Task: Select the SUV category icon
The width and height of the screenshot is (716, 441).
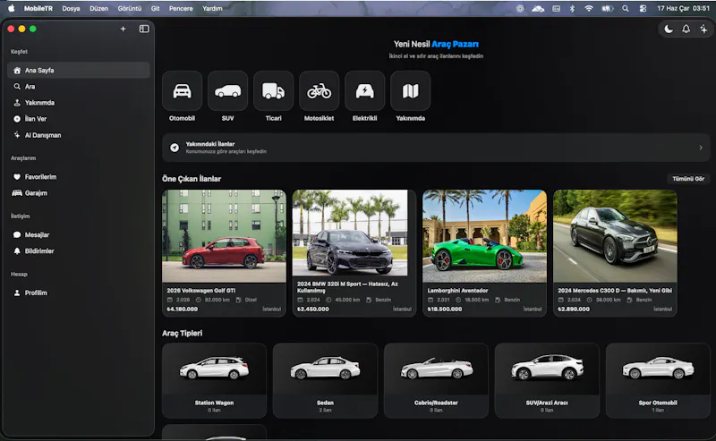Action: tap(227, 91)
